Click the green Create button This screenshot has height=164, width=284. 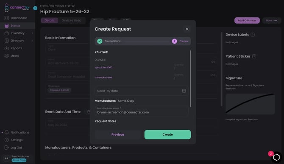[x=167, y=134]
